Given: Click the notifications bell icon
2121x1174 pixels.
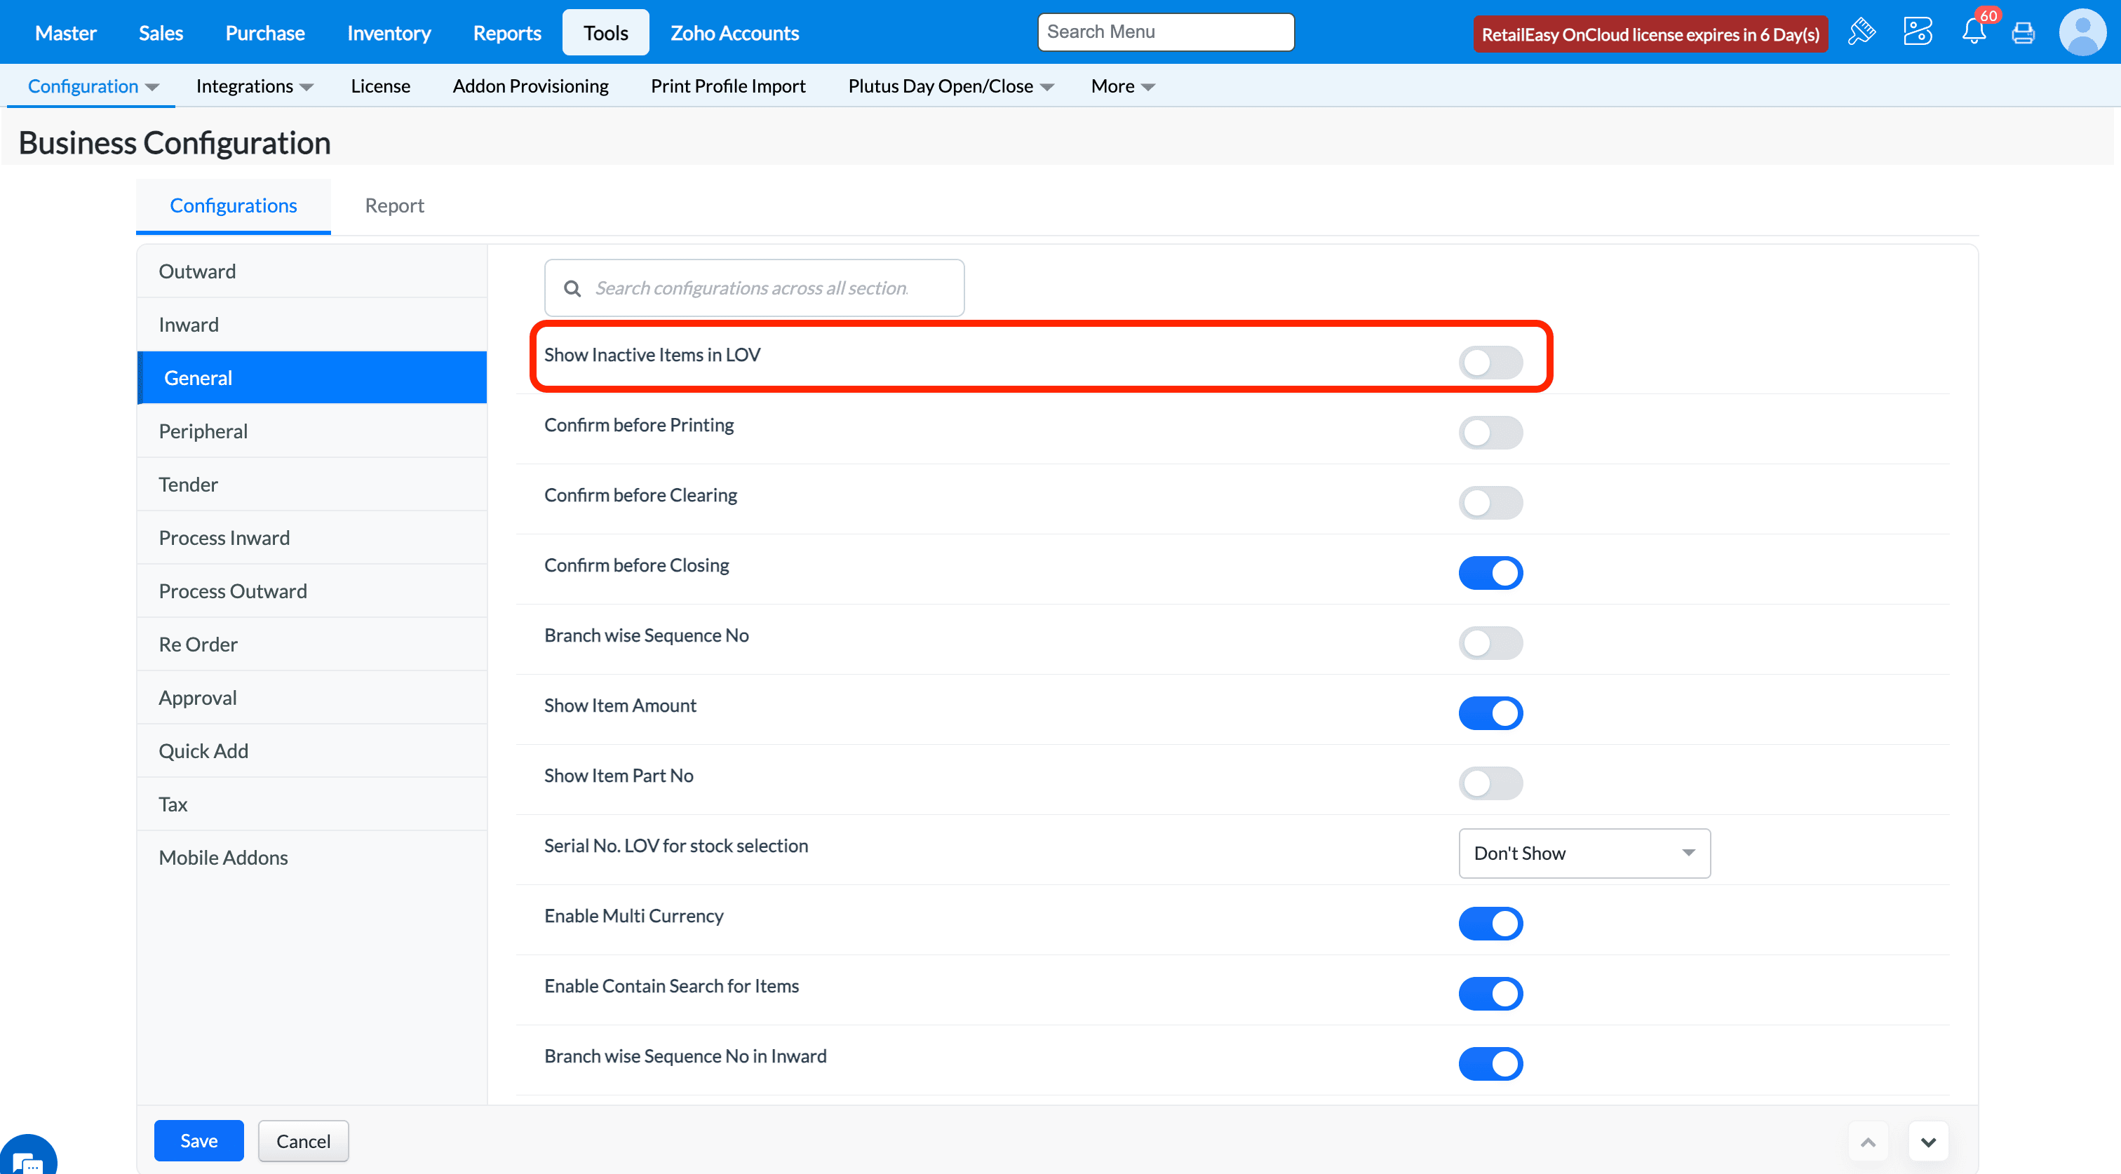Looking at the screenshot, I should click(x=1974, y=33).
